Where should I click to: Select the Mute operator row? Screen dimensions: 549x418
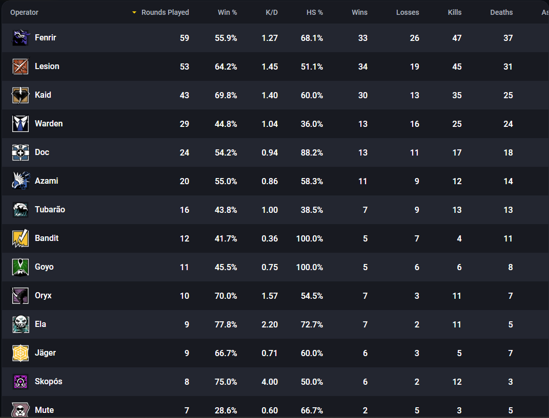click(x=275, y=408)
